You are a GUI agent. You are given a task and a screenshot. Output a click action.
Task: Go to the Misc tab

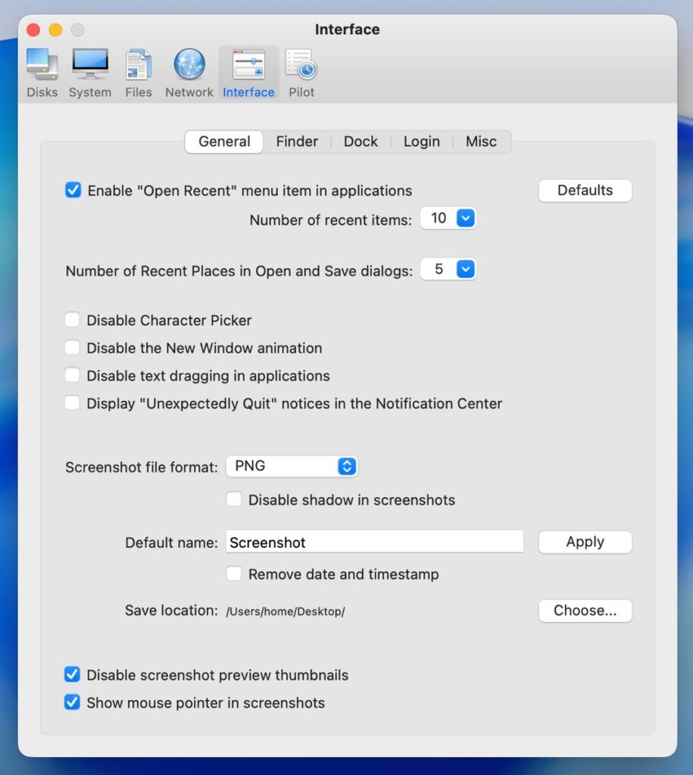[481, 142]
